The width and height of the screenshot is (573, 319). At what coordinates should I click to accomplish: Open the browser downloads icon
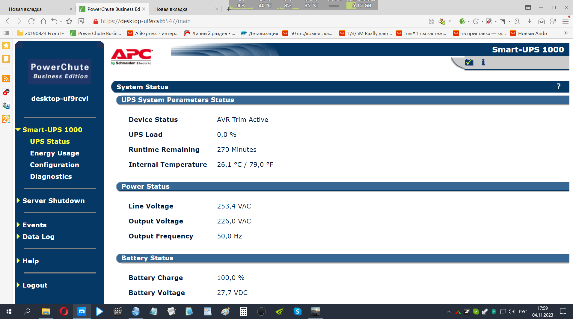click(530, 21)
